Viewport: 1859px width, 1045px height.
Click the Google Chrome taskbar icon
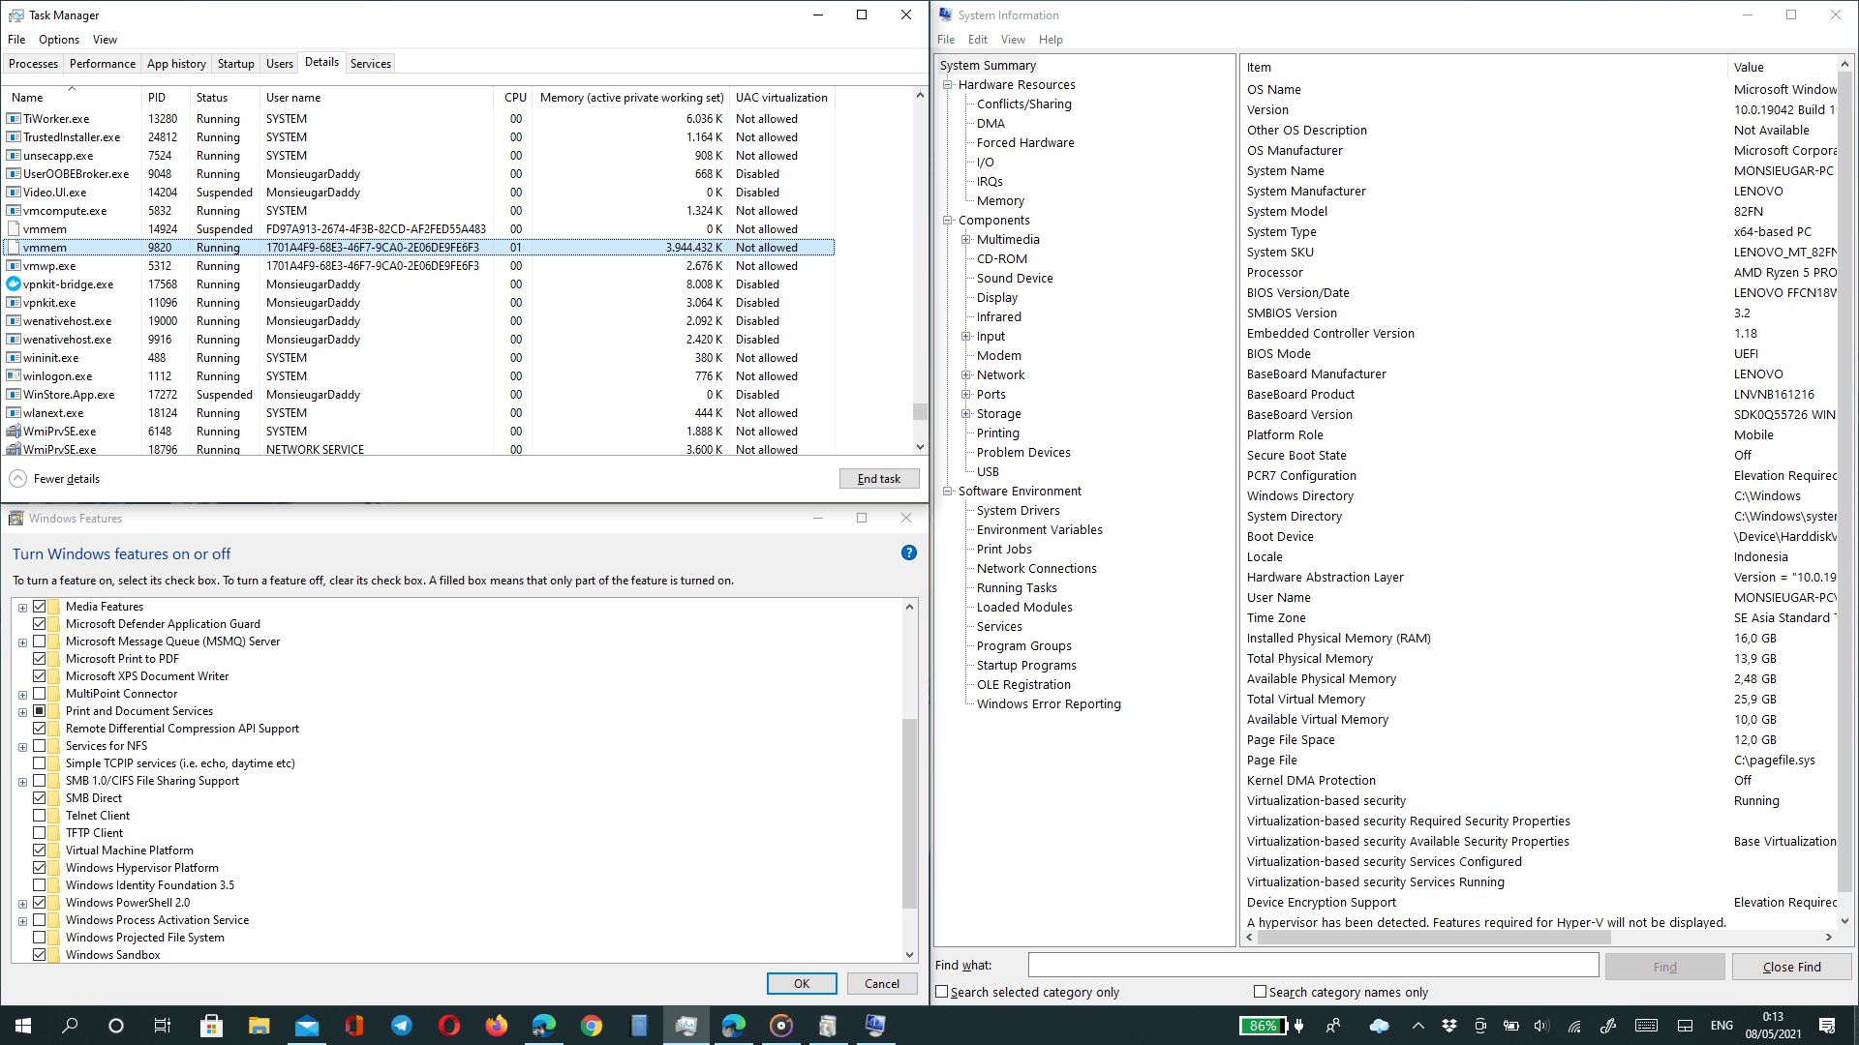coord(591,1026)
